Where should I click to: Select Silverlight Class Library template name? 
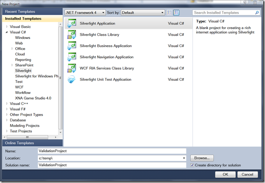click(100, 34)
